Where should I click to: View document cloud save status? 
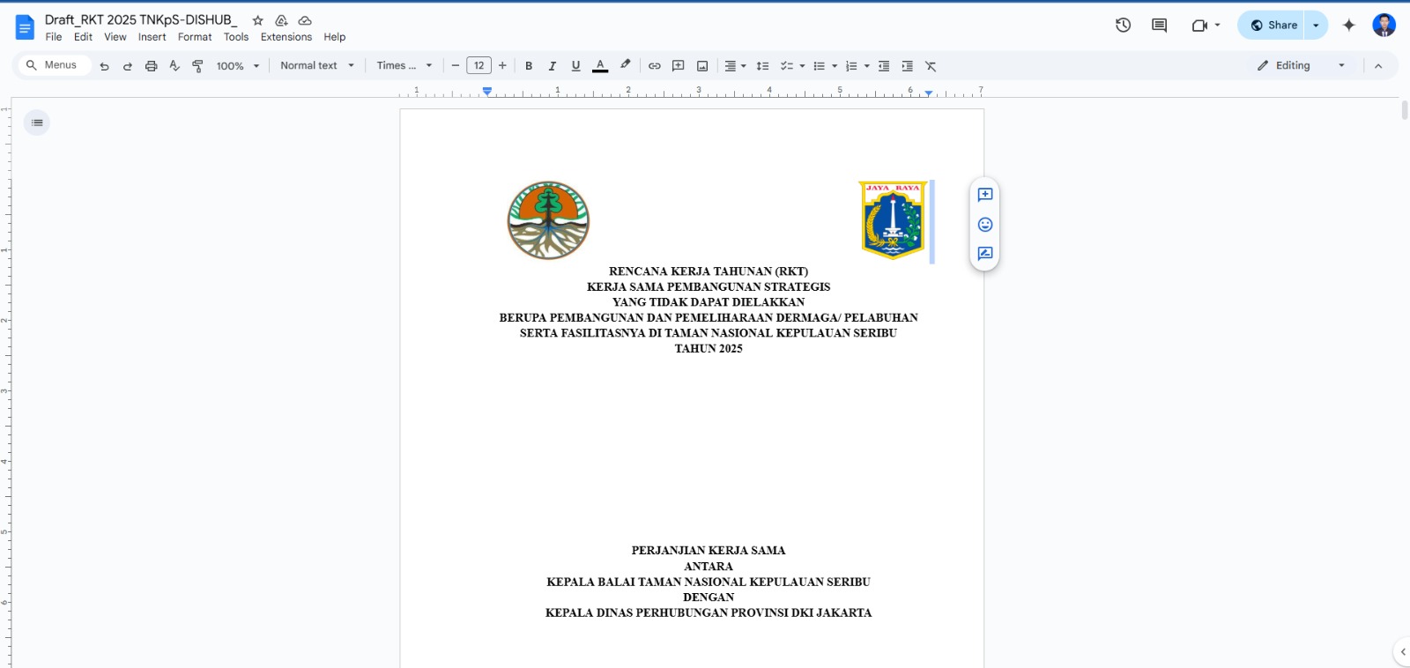pyautogui.click(x=305, y=20)
